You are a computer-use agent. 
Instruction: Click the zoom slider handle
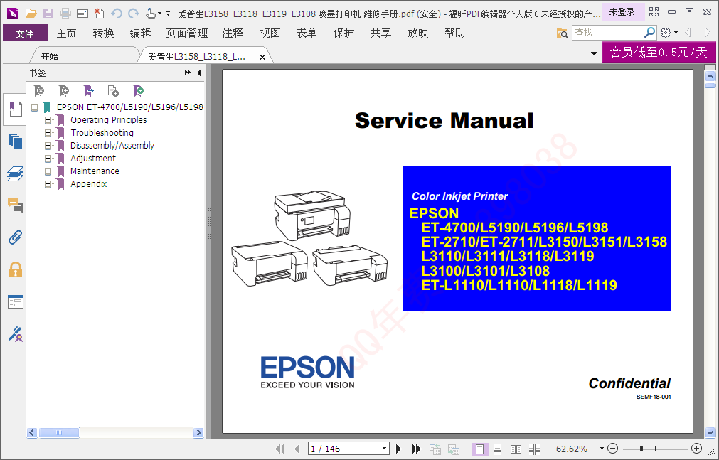pos(641,449)
